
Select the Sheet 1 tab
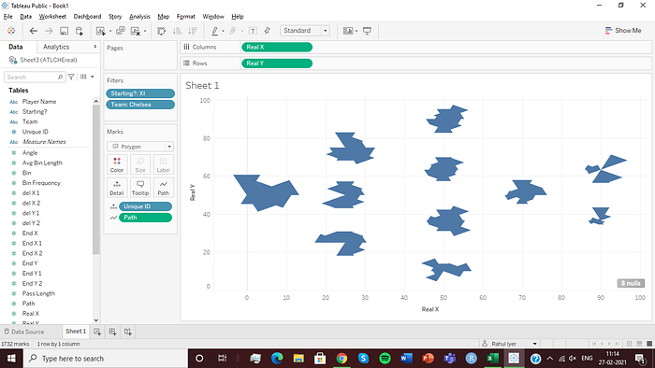coord(76,332)
